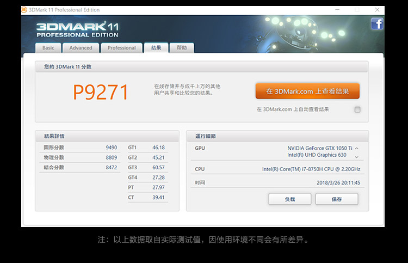The image size is (408, 263).
Task: Minimize the 3DMark 11 window
Action: (337, 10)
